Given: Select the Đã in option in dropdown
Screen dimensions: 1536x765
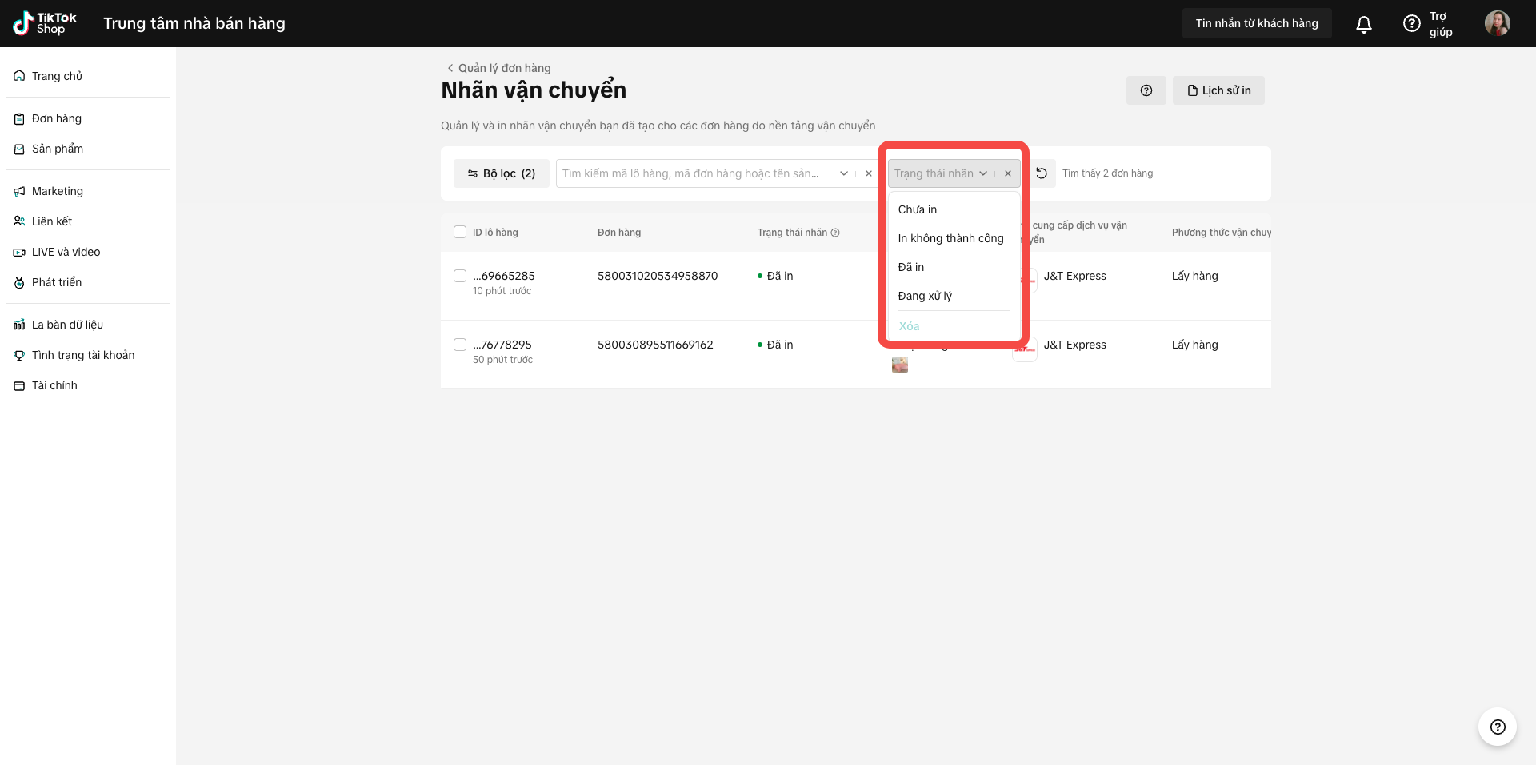Looking at the screenshot, I should point(954,267).
